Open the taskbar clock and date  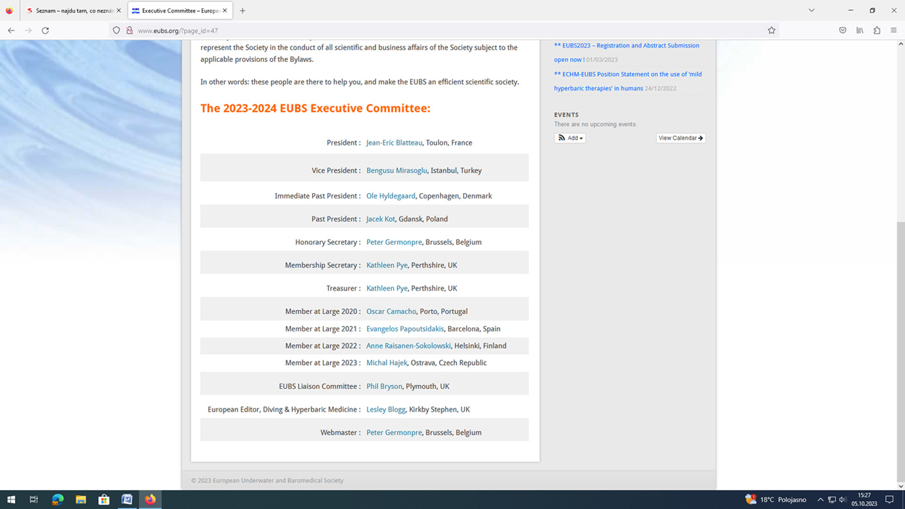point(864,499)
